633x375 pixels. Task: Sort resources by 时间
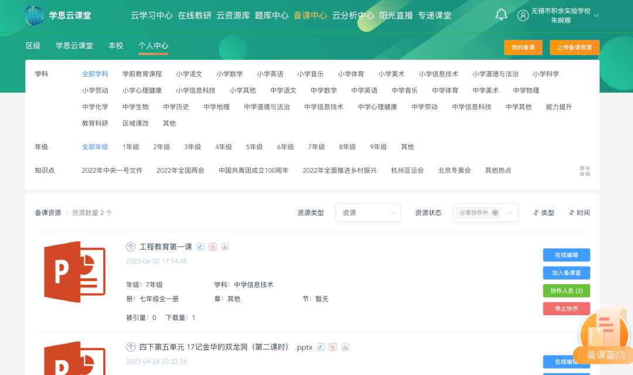pyautogui.click(x=579, y=213)
